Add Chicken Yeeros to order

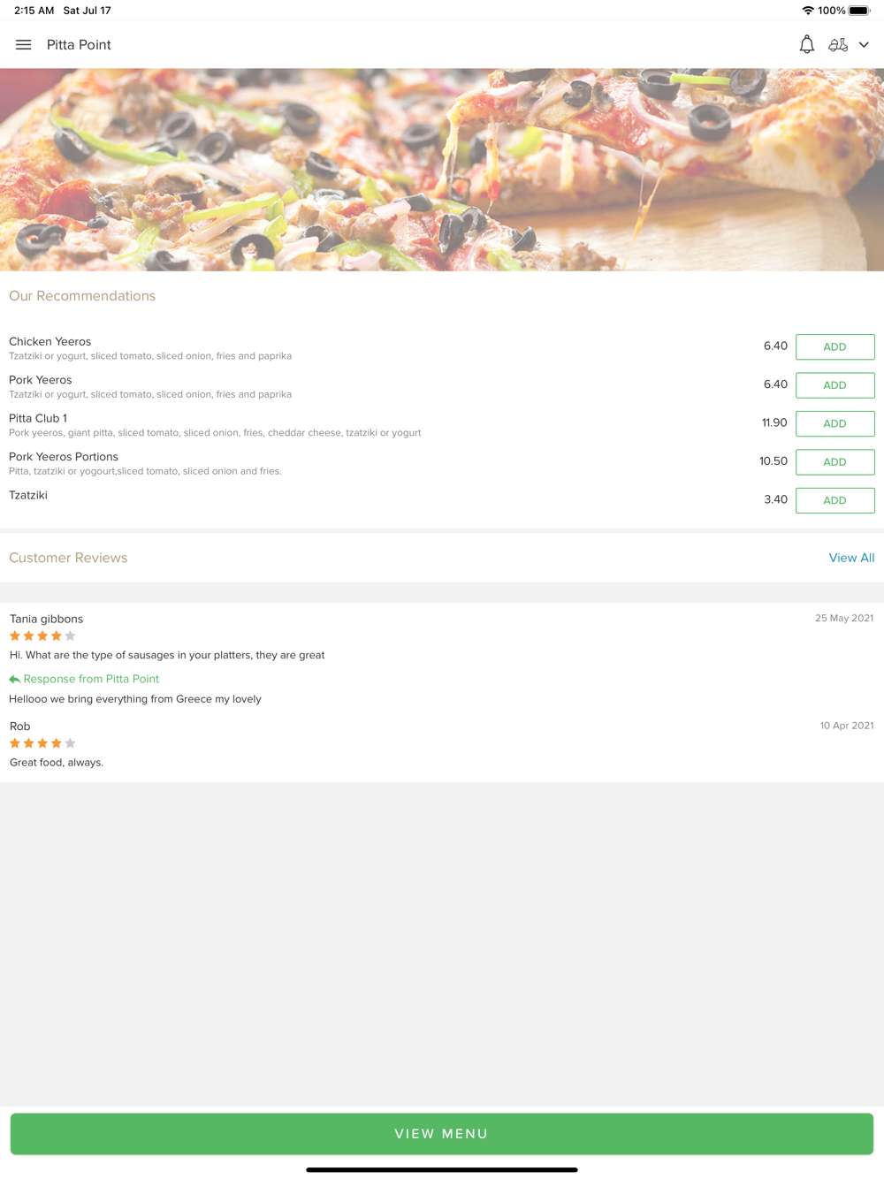(835, 347)
